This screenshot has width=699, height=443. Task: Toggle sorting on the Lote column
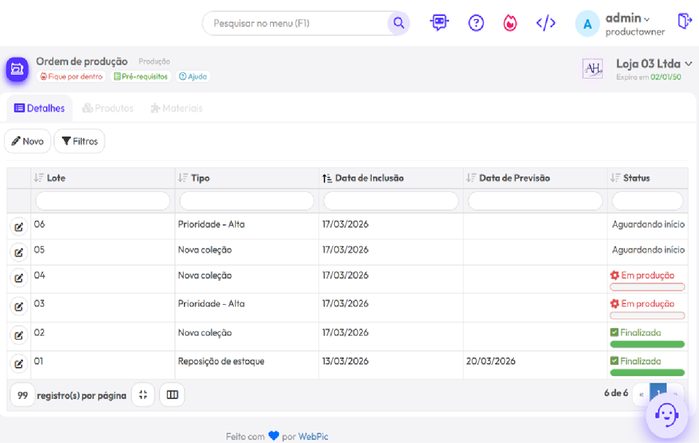[x=37, y=177]
